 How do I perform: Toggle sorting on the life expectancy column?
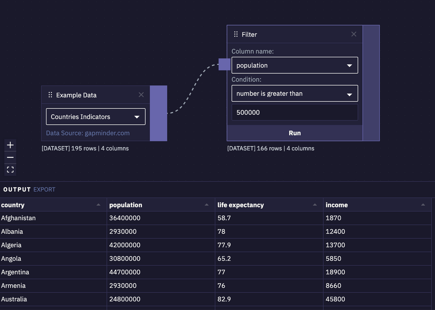pyautogui.click(x=315, y=205)
